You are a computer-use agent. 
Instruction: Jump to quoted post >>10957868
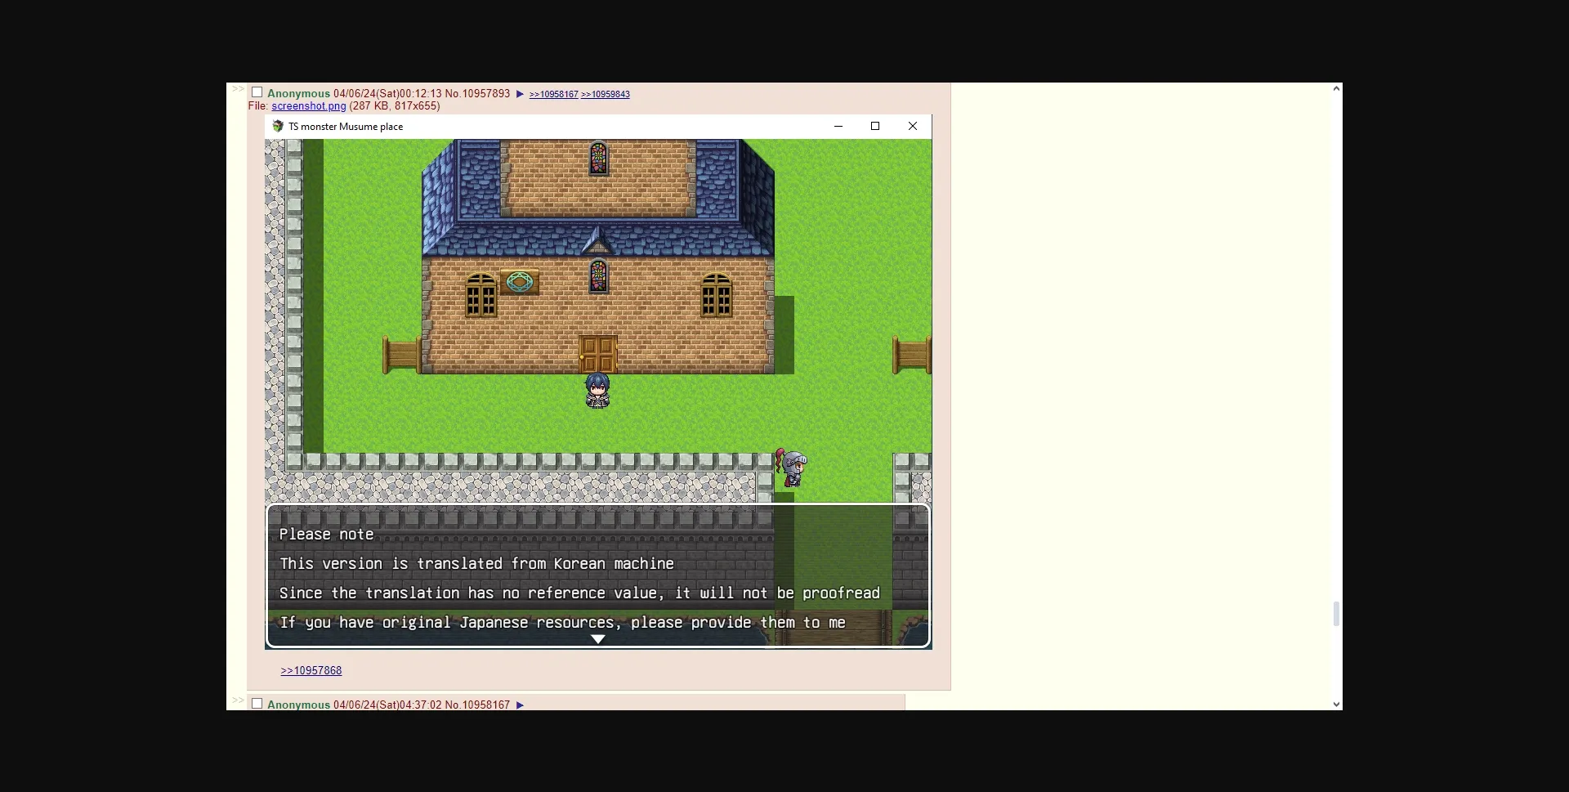pyautogui.click(x=311, y=670)
